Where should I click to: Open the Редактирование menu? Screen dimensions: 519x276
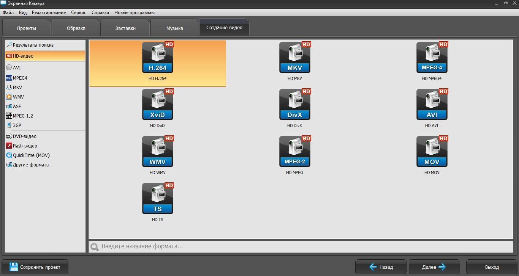tap(49, 13)
